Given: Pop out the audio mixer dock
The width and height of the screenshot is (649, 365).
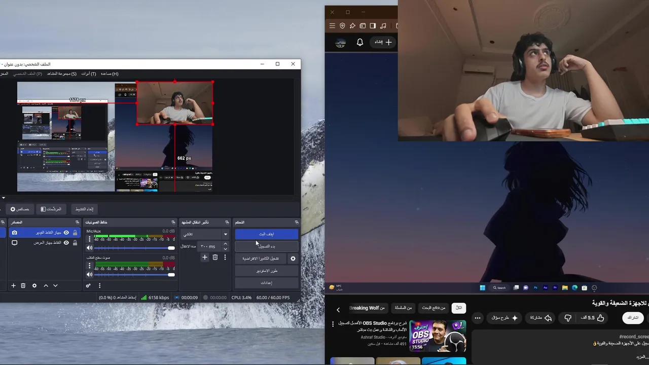Looking at the screenshot, I should click(x=173, y=222).
